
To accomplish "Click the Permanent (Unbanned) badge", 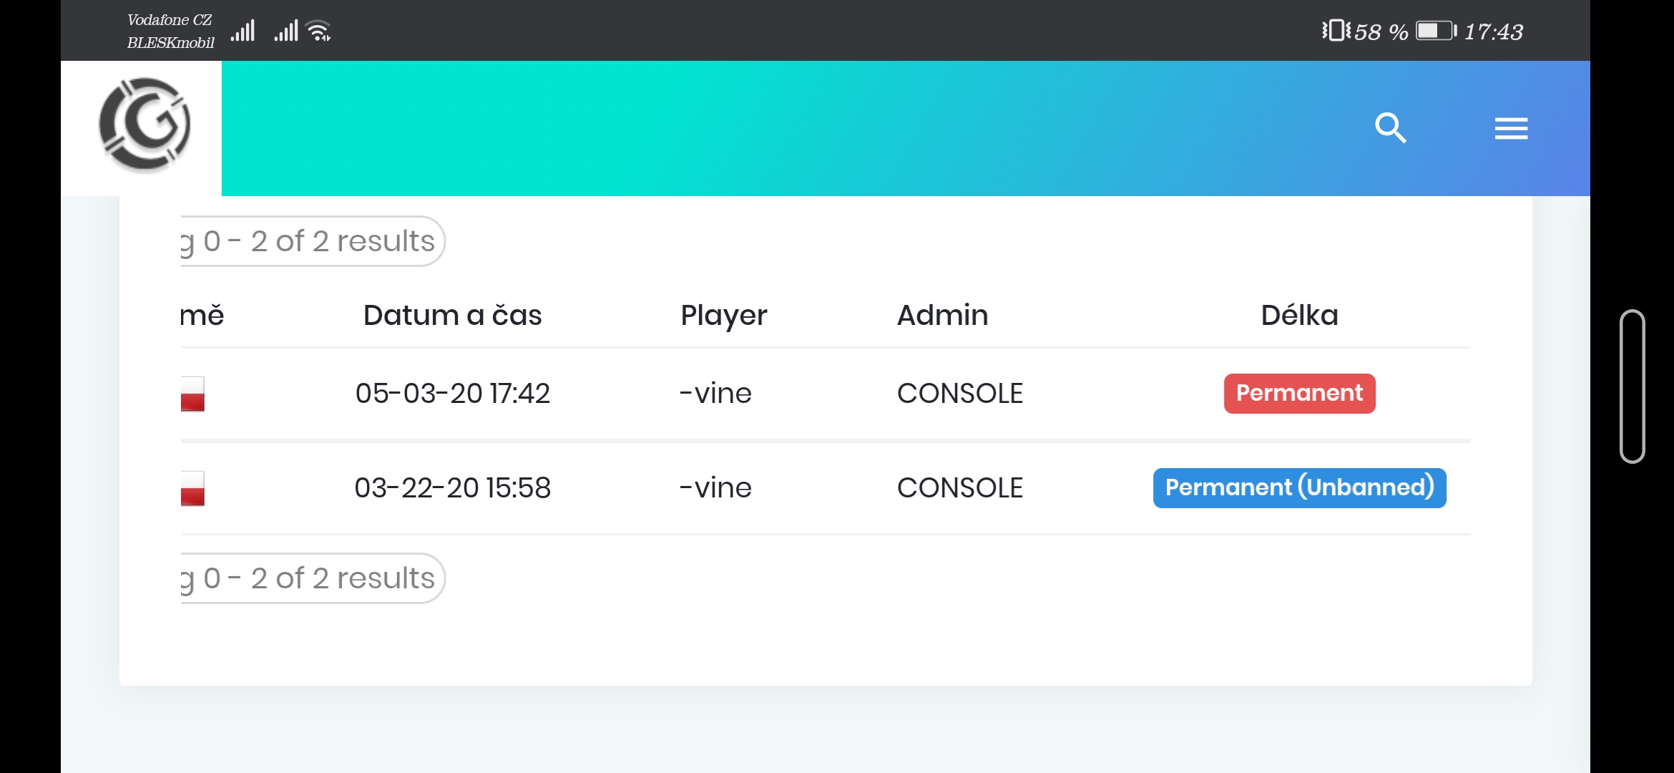I will [x=1299, y=487].
